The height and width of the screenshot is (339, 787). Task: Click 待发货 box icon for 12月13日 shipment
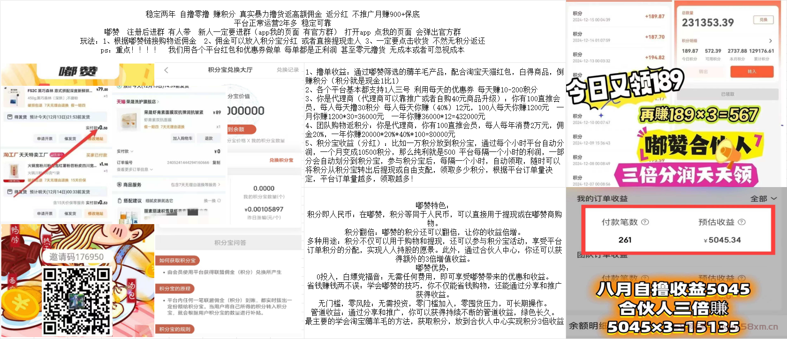pos(10,117)
